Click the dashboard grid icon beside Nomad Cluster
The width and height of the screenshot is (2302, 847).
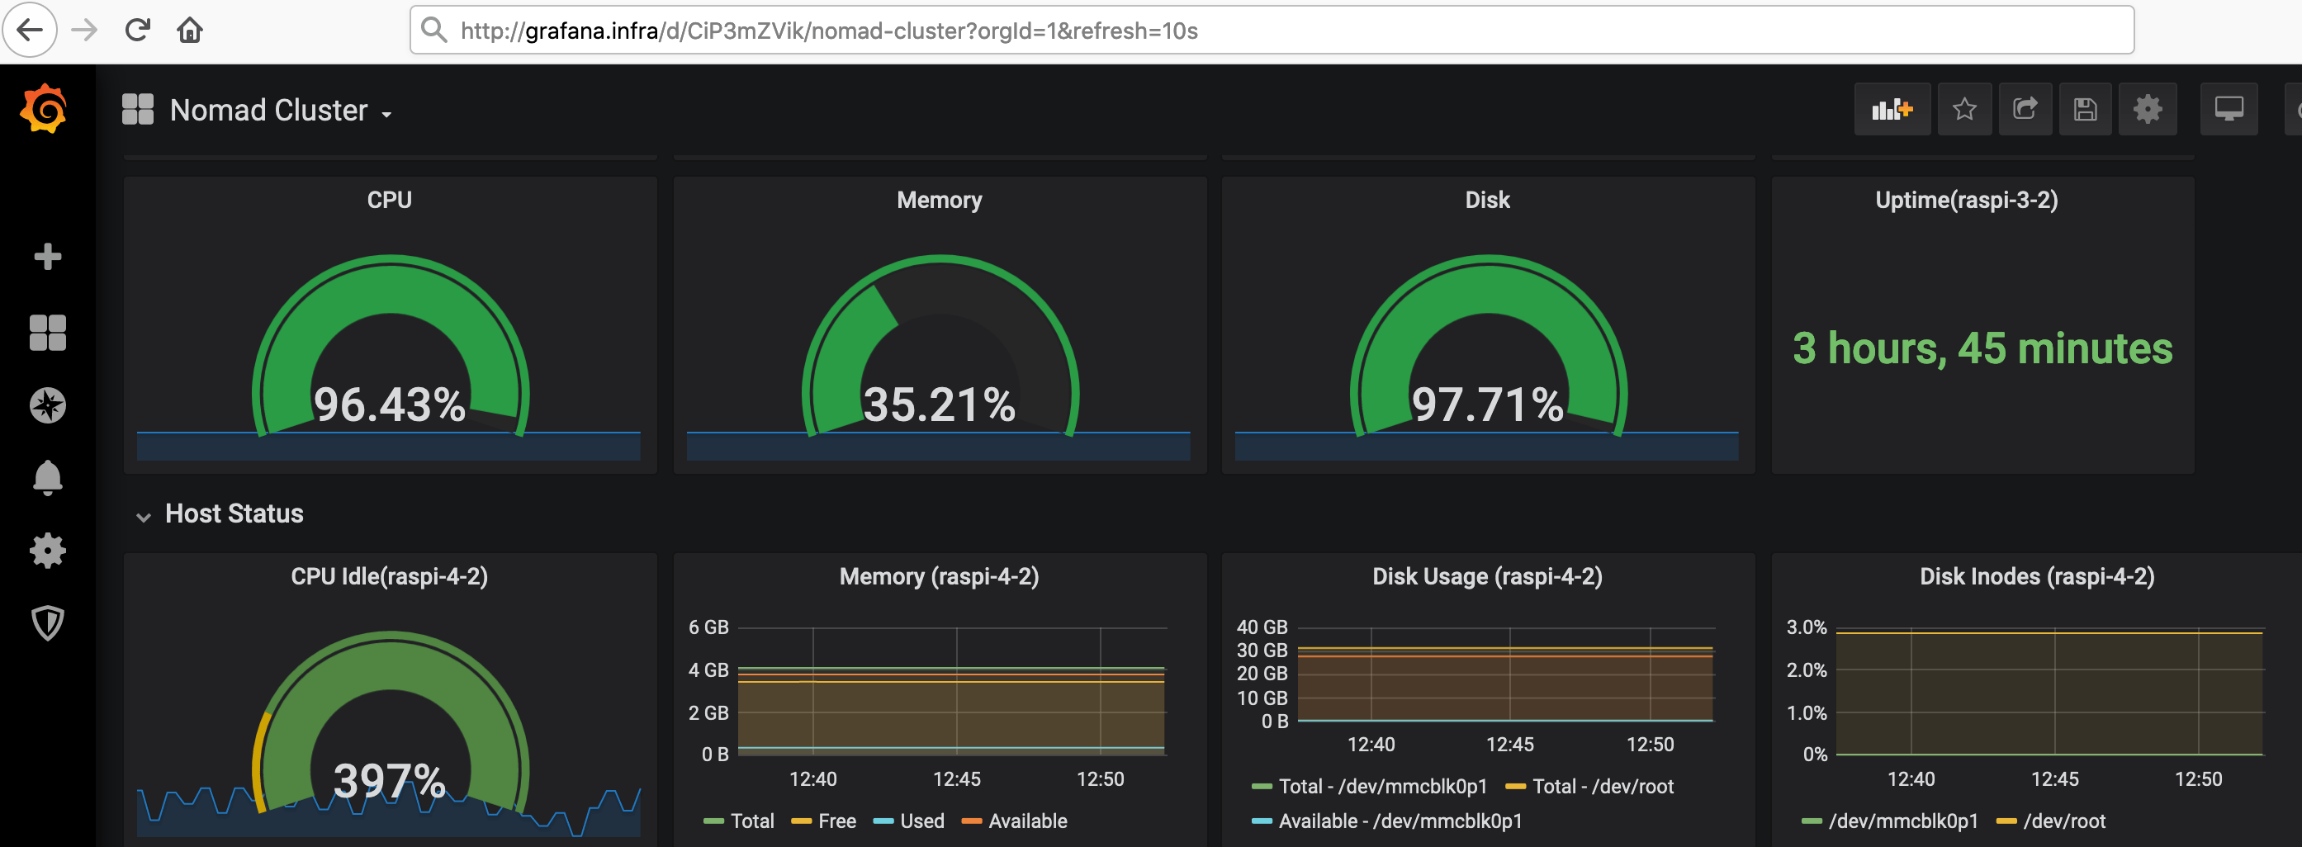tap(138, 109)
